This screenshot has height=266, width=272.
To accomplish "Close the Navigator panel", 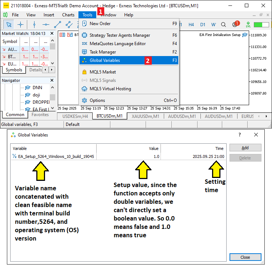I will (52, 80).
